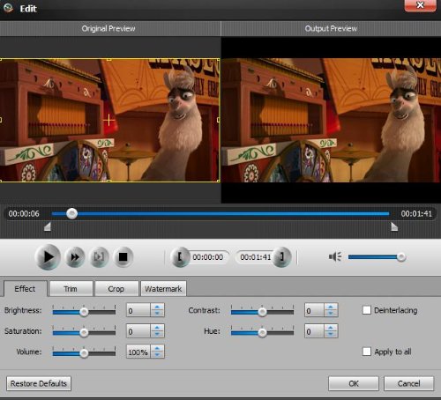Click the Hue value field
Image resolution: width=441 pixels, height=400 pixels.
pyautogui.click(x=315, y=331)
